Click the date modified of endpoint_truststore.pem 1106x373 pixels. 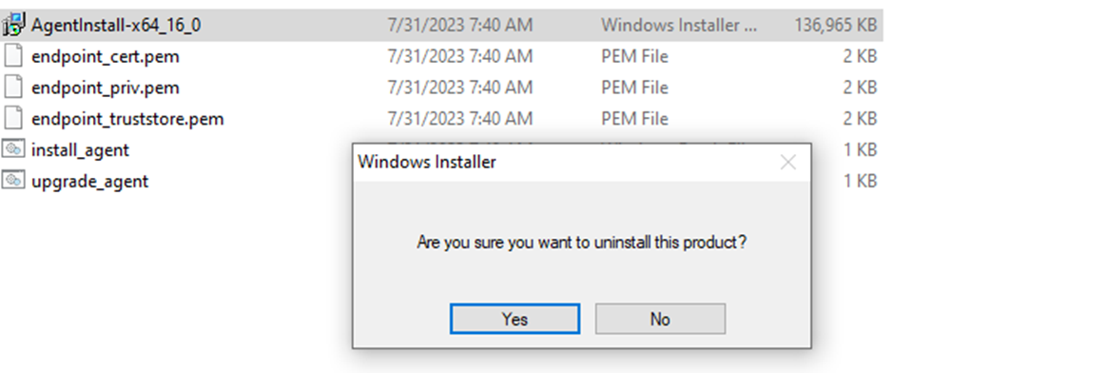pyautogui.click(x=460, y=118)
